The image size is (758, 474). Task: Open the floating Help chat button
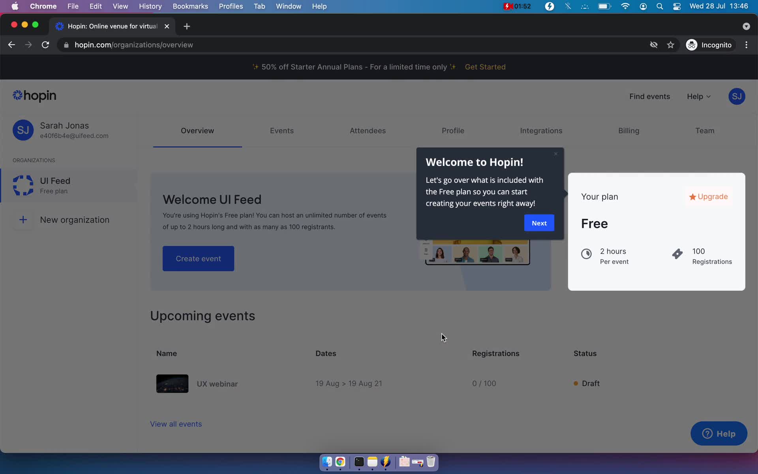tap(719, 433)
